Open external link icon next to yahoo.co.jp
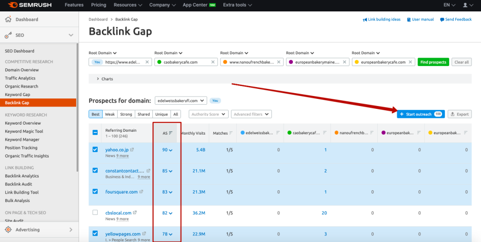The image size is (481, 242). coord(132,150)
